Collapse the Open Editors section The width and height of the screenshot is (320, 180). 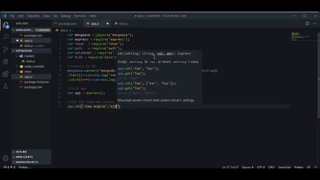tap(13, 30)
